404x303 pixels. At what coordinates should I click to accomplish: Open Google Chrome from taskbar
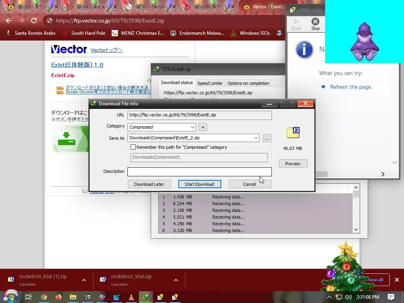[44, 297]
